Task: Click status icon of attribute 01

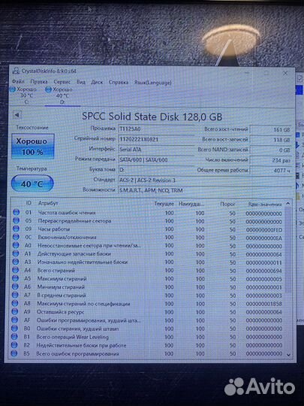Action: 16,212
